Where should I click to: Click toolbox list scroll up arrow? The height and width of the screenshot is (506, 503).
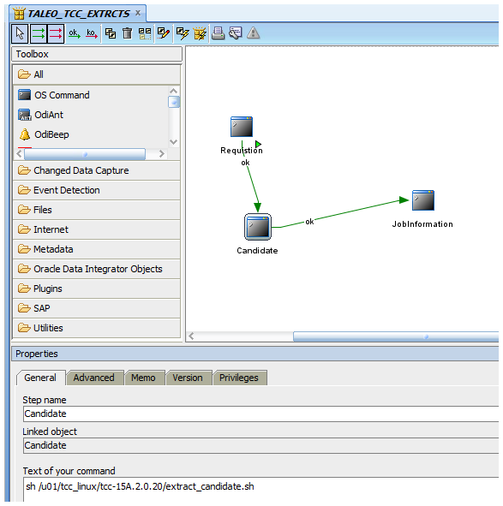(x=174, y=91)
